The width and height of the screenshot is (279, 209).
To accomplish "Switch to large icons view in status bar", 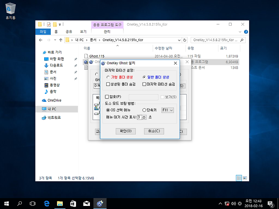I will pos(245,178).
